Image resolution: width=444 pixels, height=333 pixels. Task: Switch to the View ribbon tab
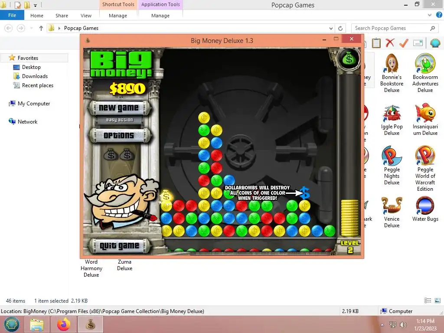86,16
